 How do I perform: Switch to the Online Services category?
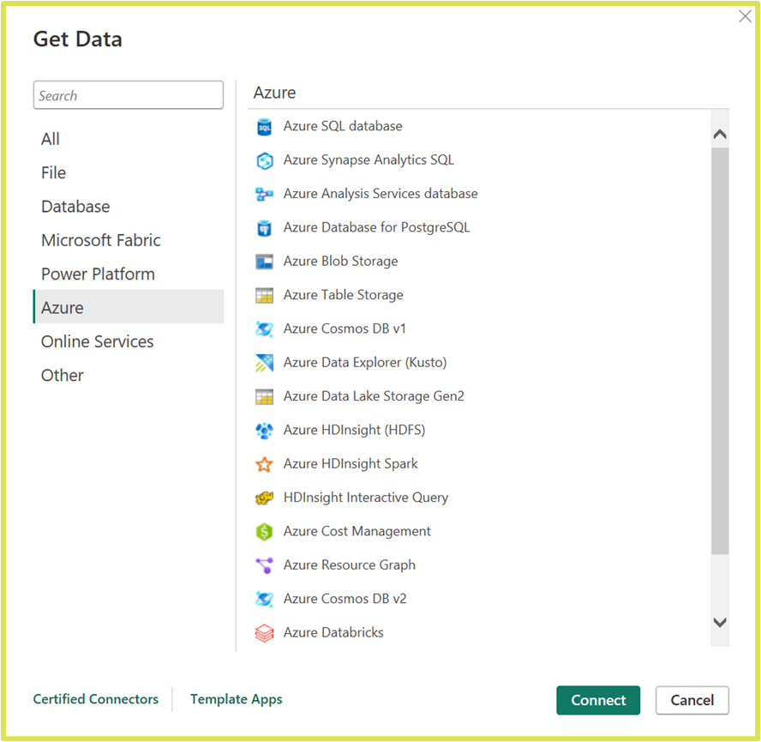point(129,342)
